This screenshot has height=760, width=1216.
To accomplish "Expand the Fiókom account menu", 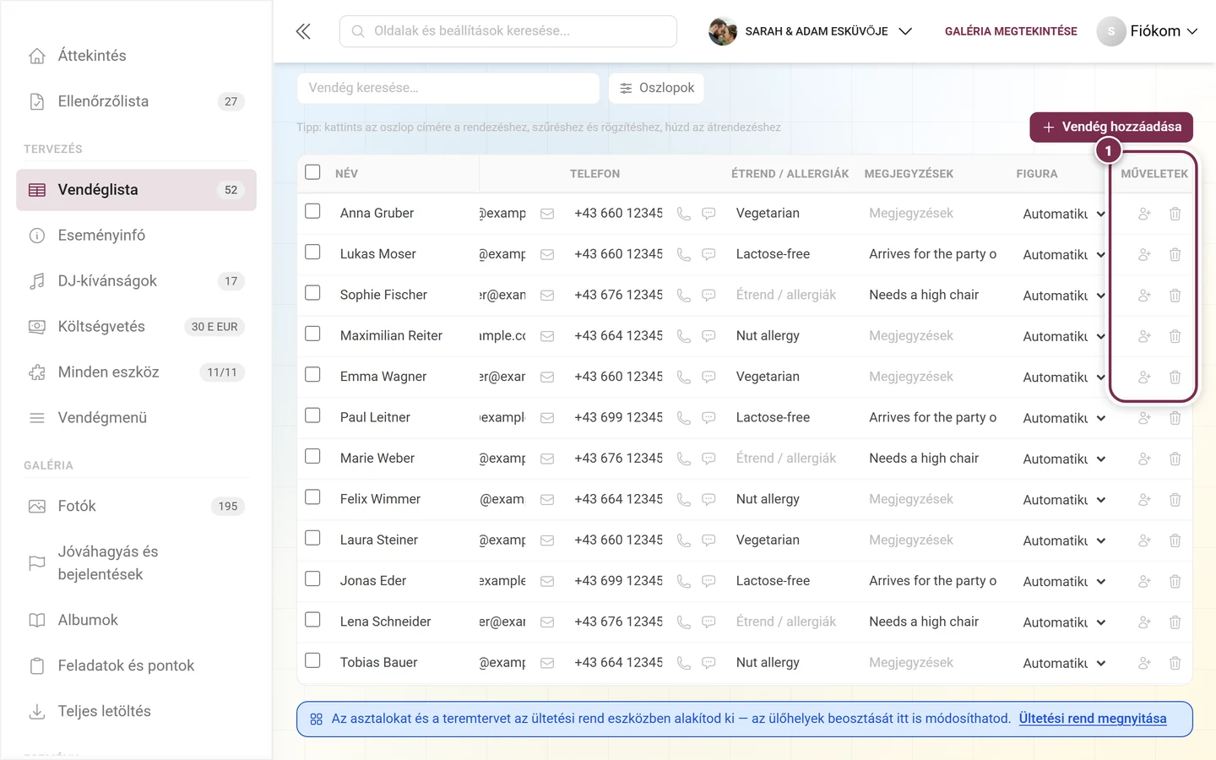I will (x=1147, y=31).
